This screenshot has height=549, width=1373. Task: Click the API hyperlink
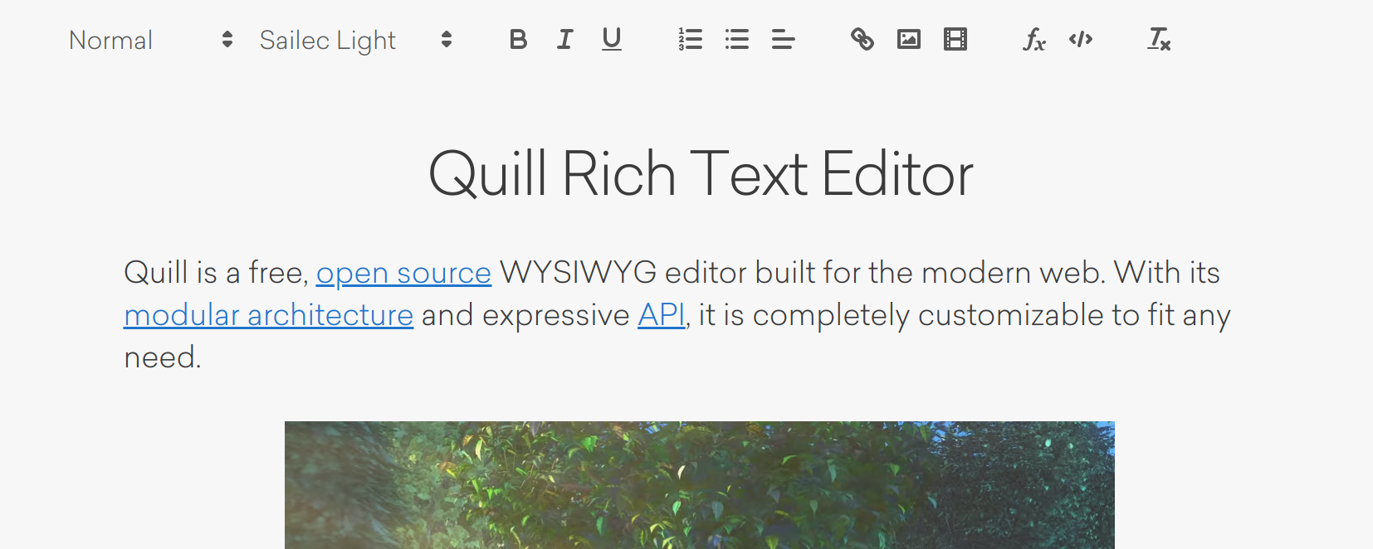coord(662,315)
